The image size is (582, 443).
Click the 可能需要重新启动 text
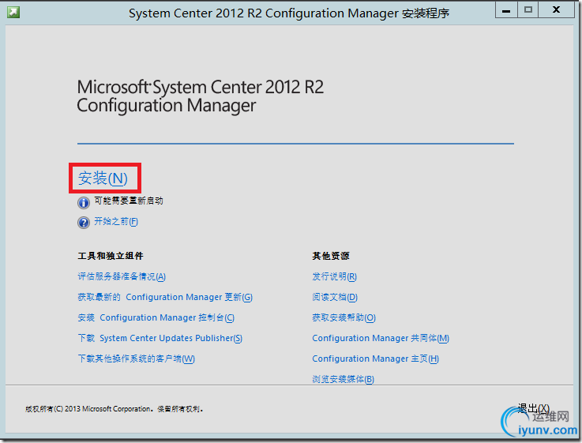129,201
